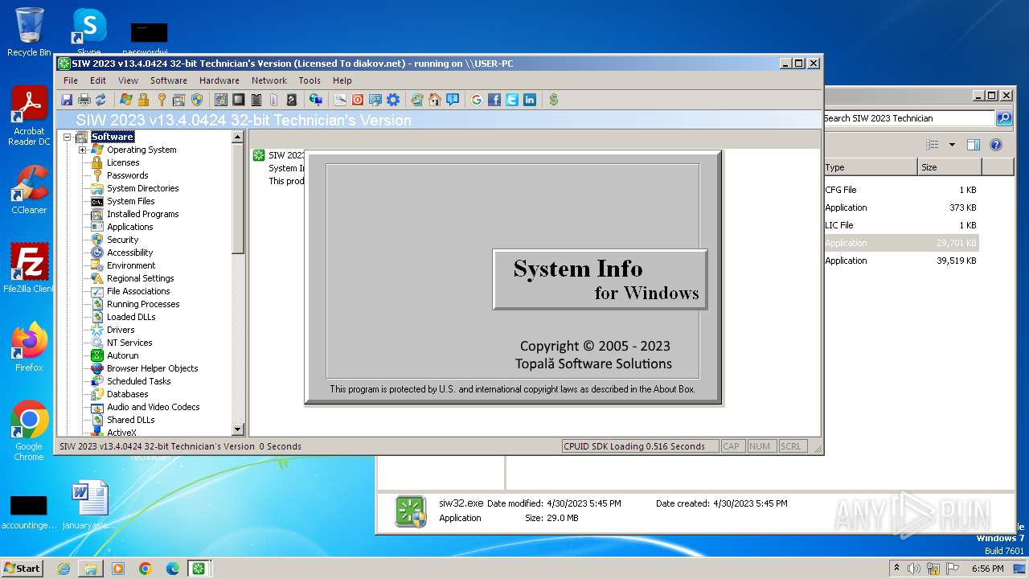Click the Facebook toolbar icon
Viewport: 1029px width, 579px height.
(494, 100)
